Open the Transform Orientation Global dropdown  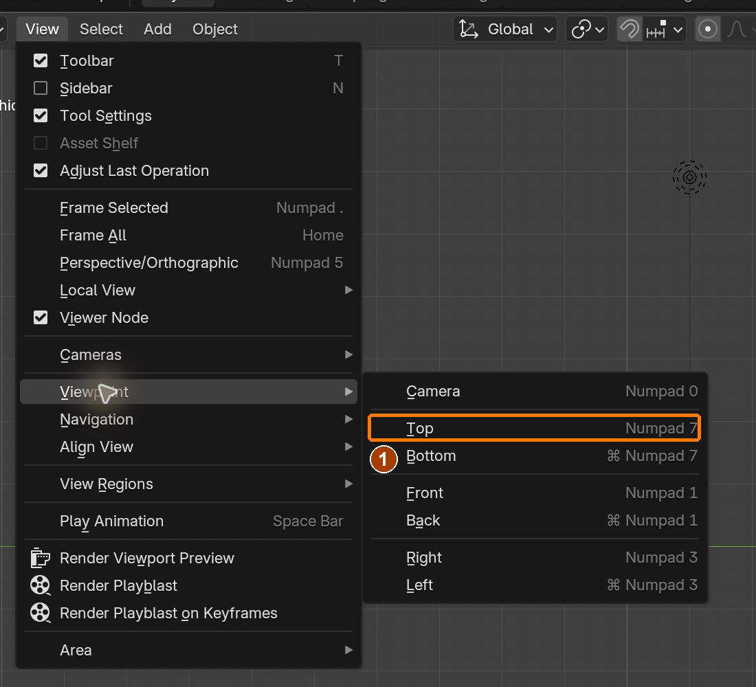point(505,30)
